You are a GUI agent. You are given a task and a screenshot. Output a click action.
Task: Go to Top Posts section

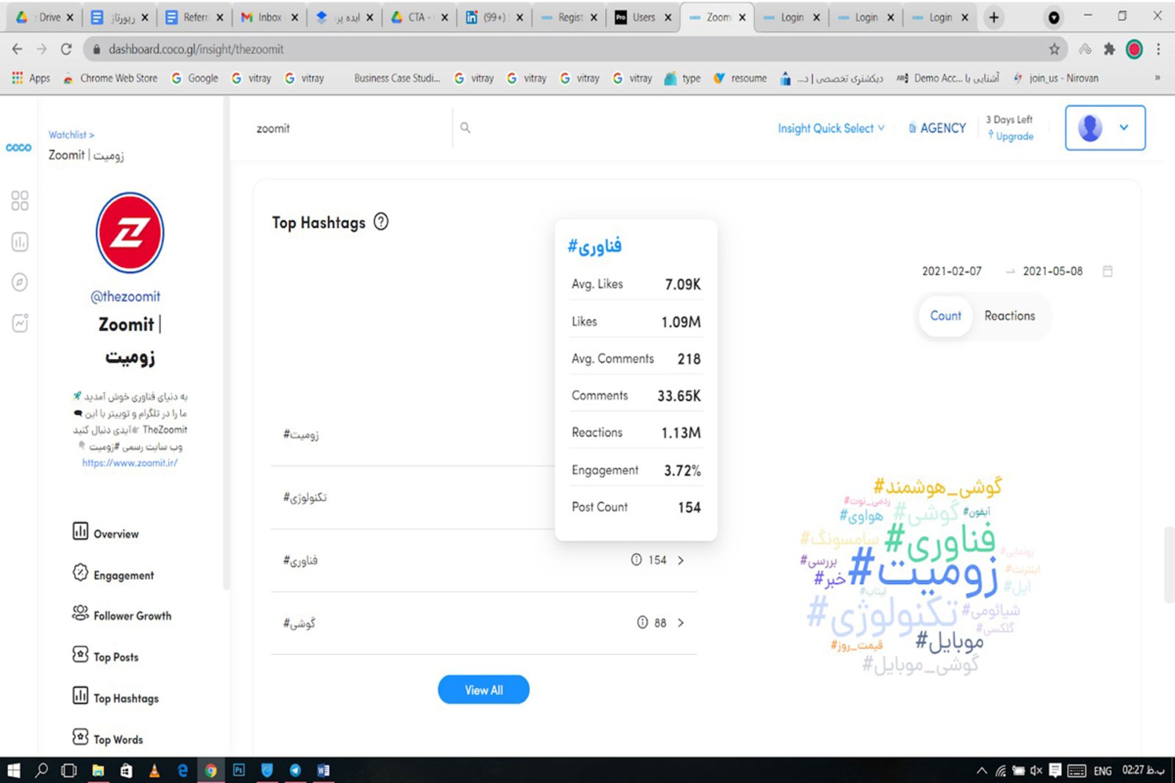point(116,657)
